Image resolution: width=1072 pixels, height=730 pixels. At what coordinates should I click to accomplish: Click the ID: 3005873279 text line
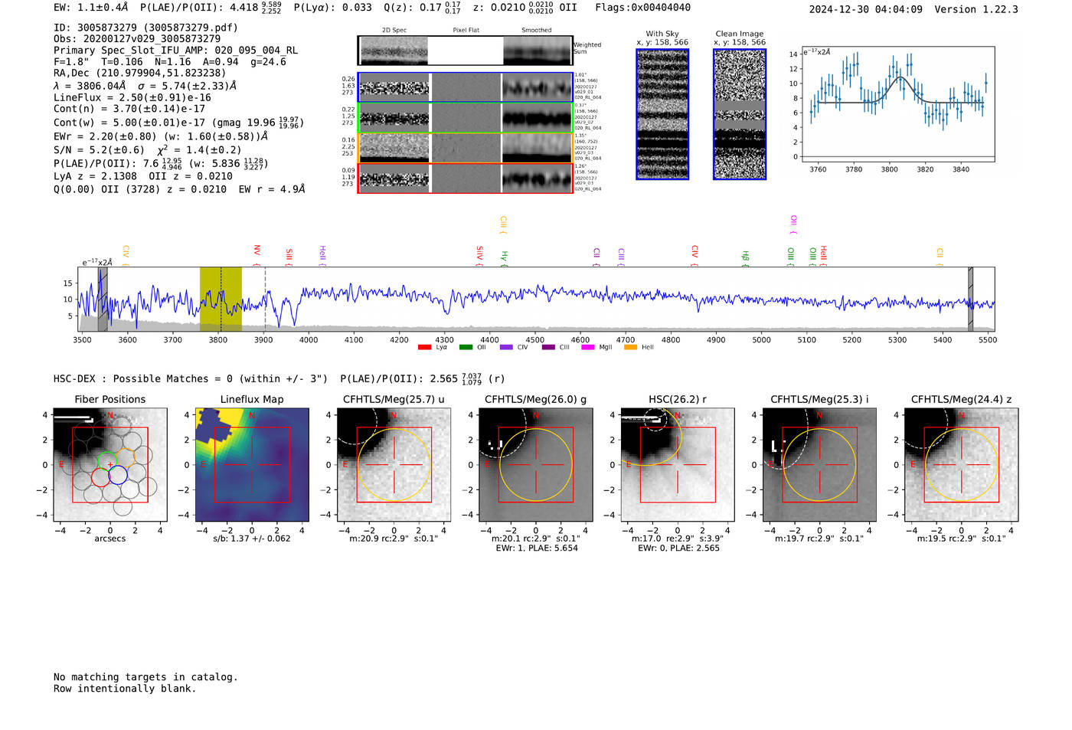tap(145, 28)
